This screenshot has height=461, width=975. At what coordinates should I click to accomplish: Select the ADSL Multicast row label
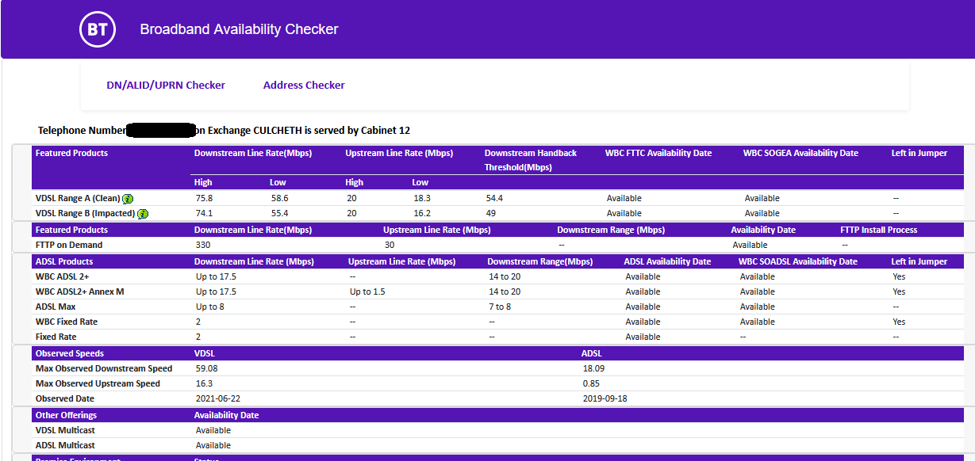(x=66, y=445)
